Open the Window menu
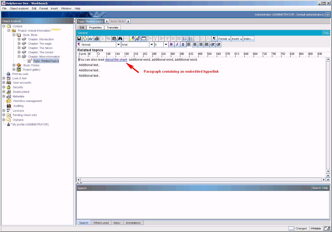 (66, 8)
